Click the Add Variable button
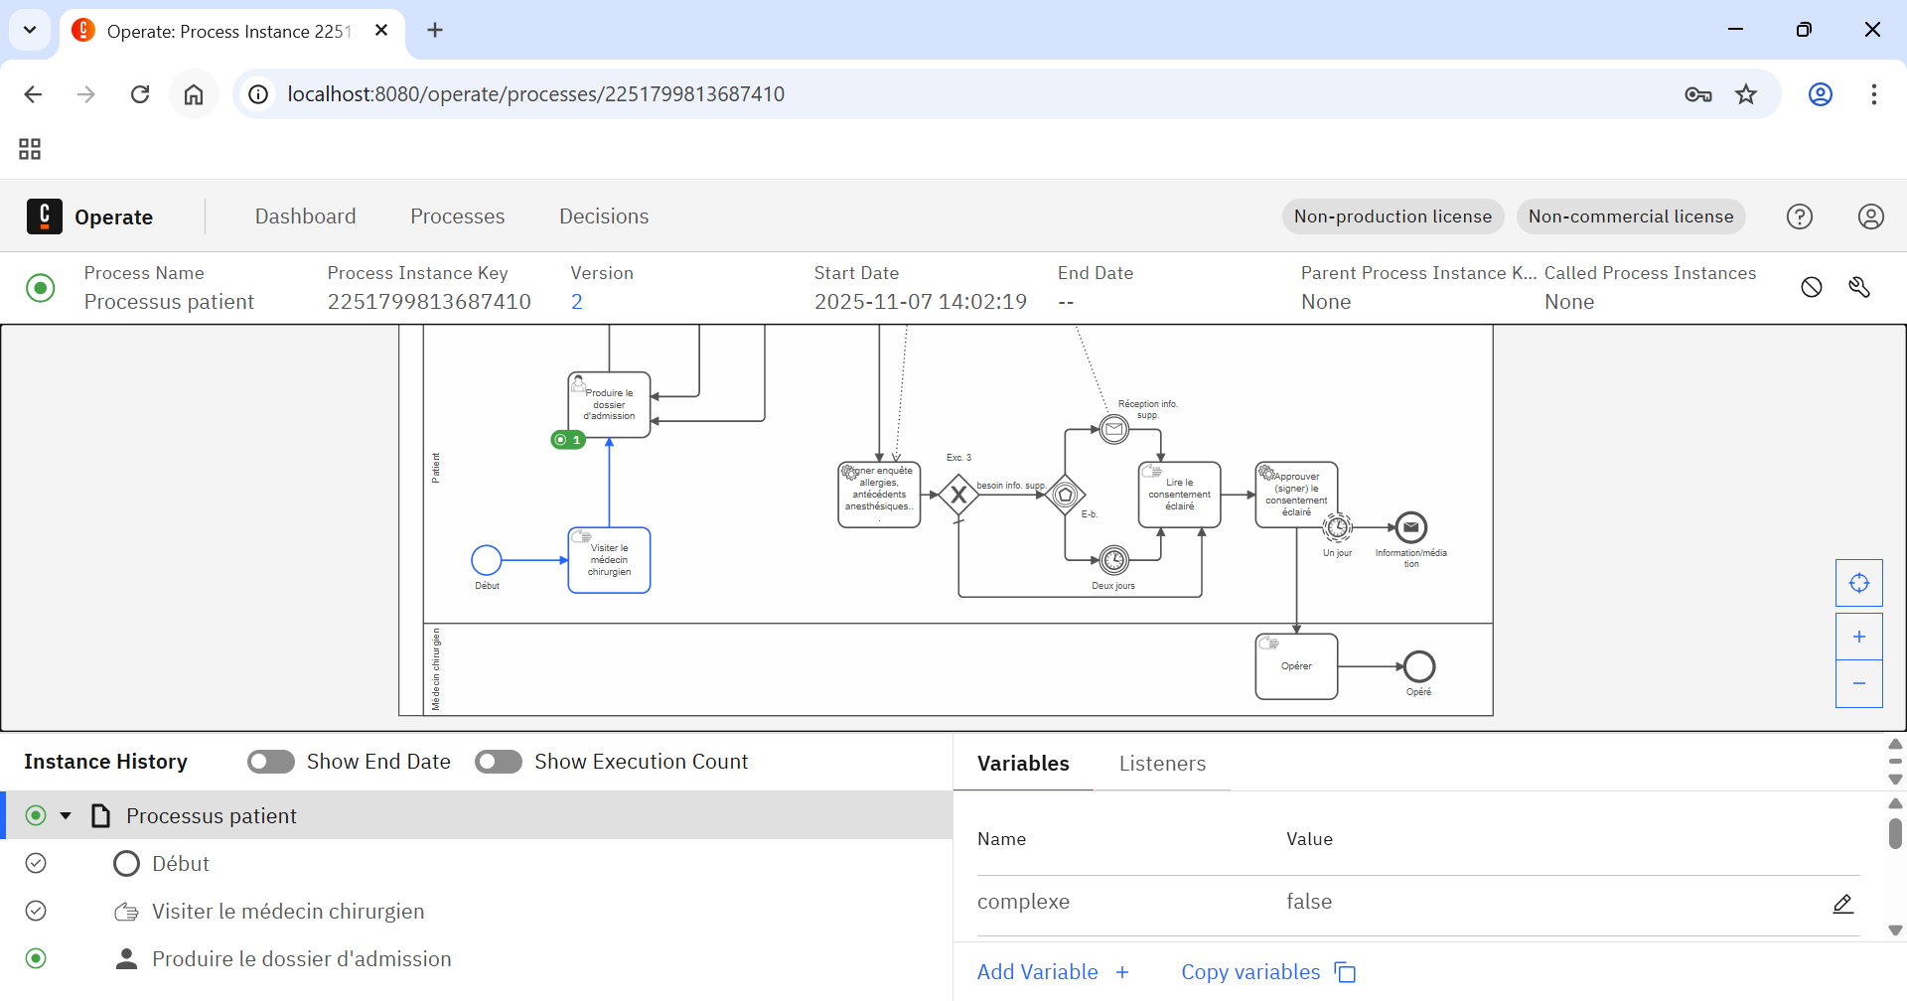The height and width of the screenshot is (1001, 1907). click(x=1054, y=972)
